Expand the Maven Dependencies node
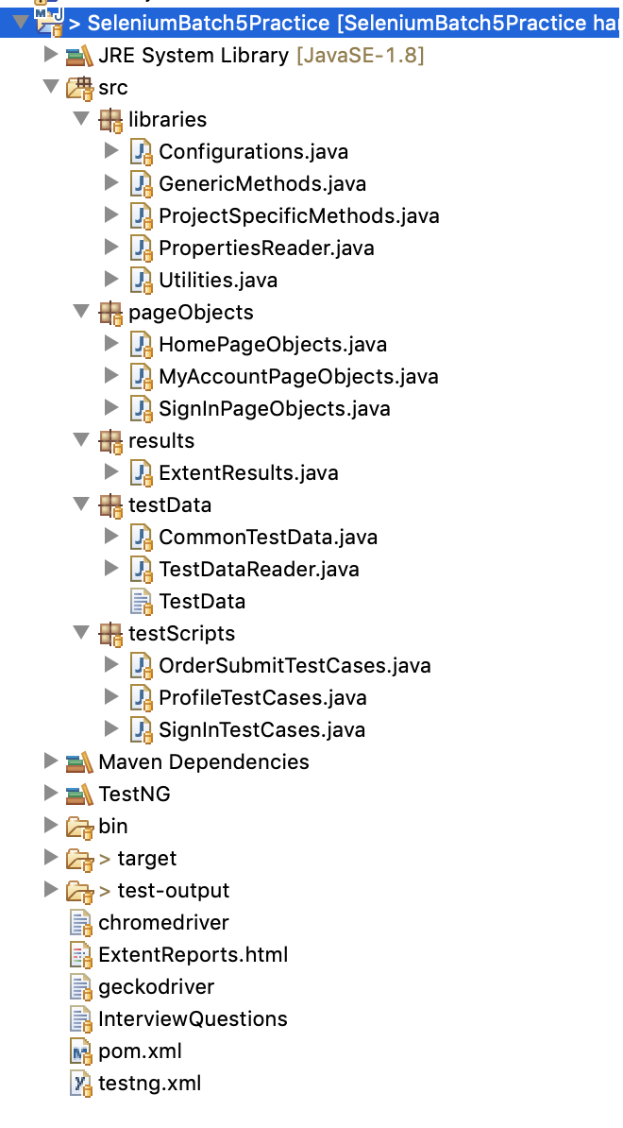The image size is (623, 1128). click(50, 761)
